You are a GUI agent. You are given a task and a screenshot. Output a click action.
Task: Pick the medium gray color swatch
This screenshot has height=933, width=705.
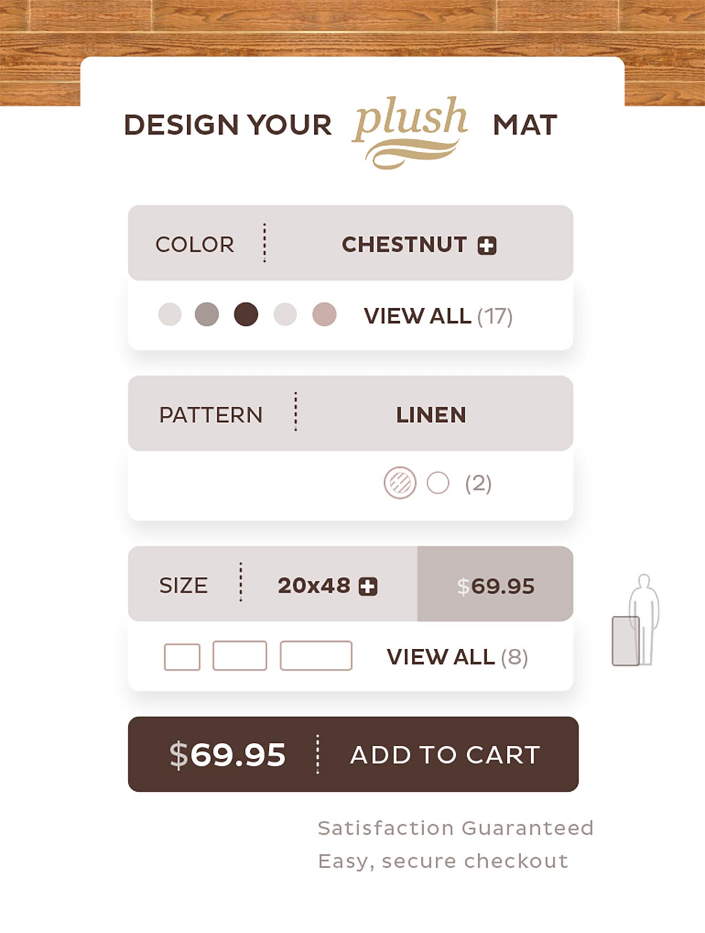207,314
